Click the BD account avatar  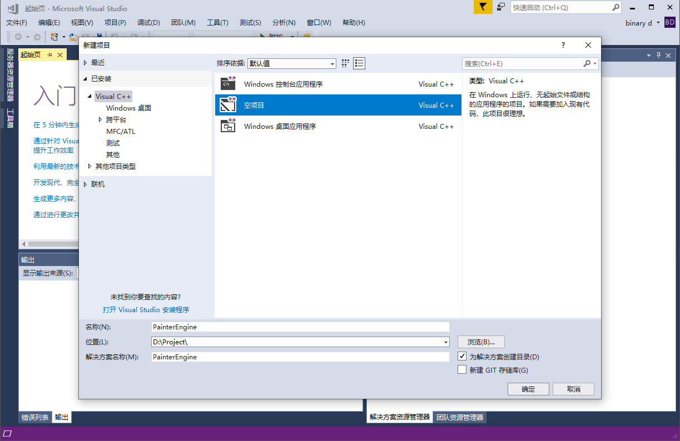pos(670,23)
